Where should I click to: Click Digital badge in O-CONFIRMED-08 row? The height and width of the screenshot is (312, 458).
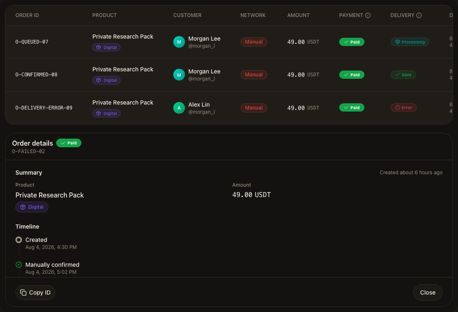[106, 80]
